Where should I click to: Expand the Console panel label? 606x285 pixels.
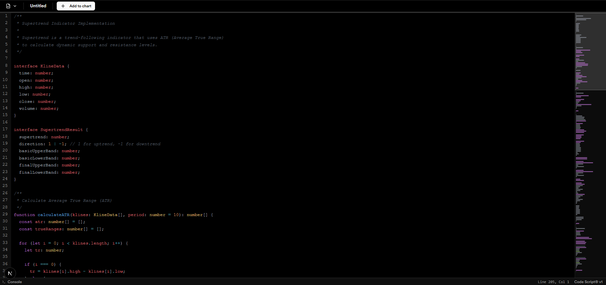(x=15, y=282)
